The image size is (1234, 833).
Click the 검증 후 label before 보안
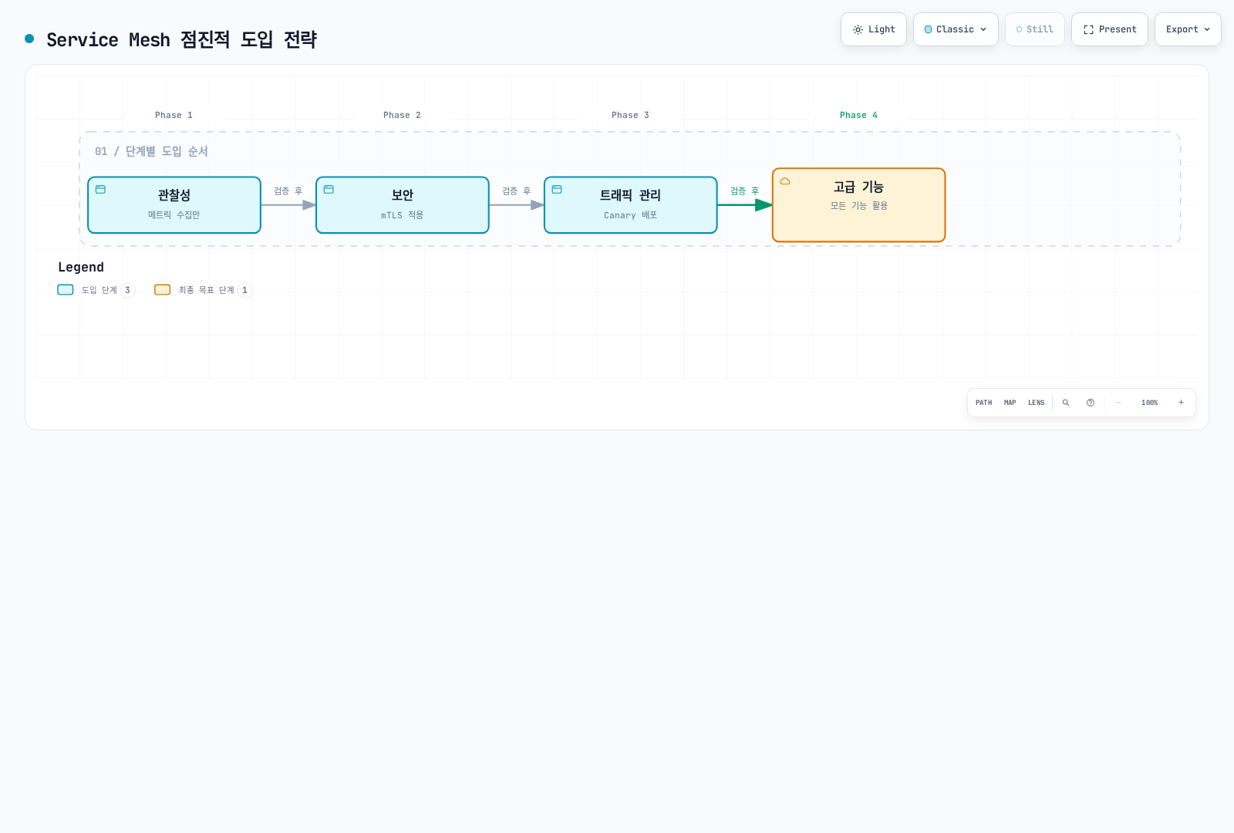coord(288,191)
